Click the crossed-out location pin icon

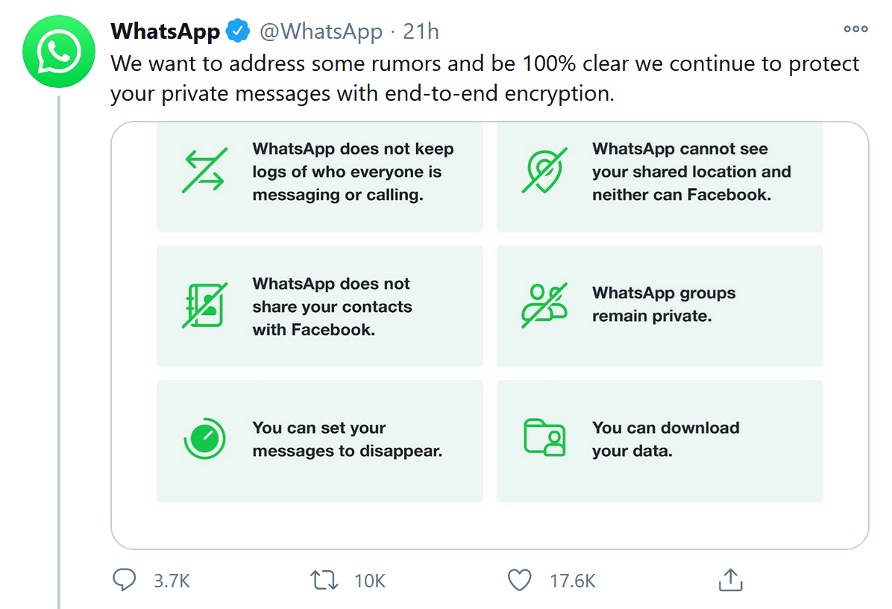pyautogui.click(x=544, y=171)
